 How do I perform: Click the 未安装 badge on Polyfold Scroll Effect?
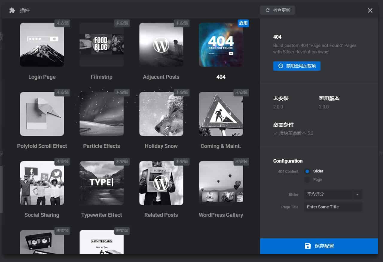point(62,93)
